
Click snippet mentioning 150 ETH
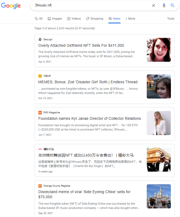coord(88,127)
